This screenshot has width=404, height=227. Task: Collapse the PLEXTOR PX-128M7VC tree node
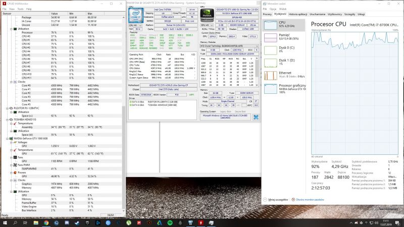point(8,108)
